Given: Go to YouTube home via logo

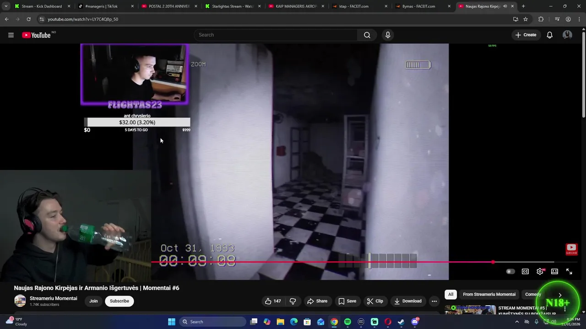Looking at the screenshot, I should [x=36, y=35].
